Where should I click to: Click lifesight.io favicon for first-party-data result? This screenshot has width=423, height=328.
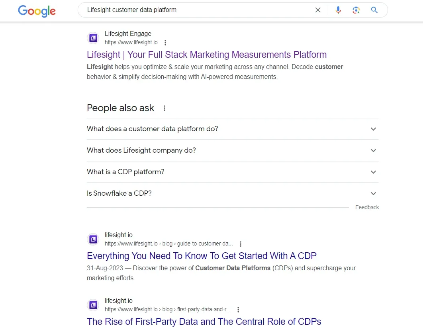coord(93,305)
